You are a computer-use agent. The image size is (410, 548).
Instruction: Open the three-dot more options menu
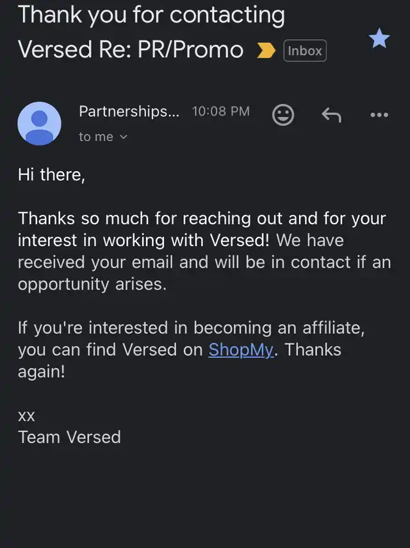[x=379, y=115]
